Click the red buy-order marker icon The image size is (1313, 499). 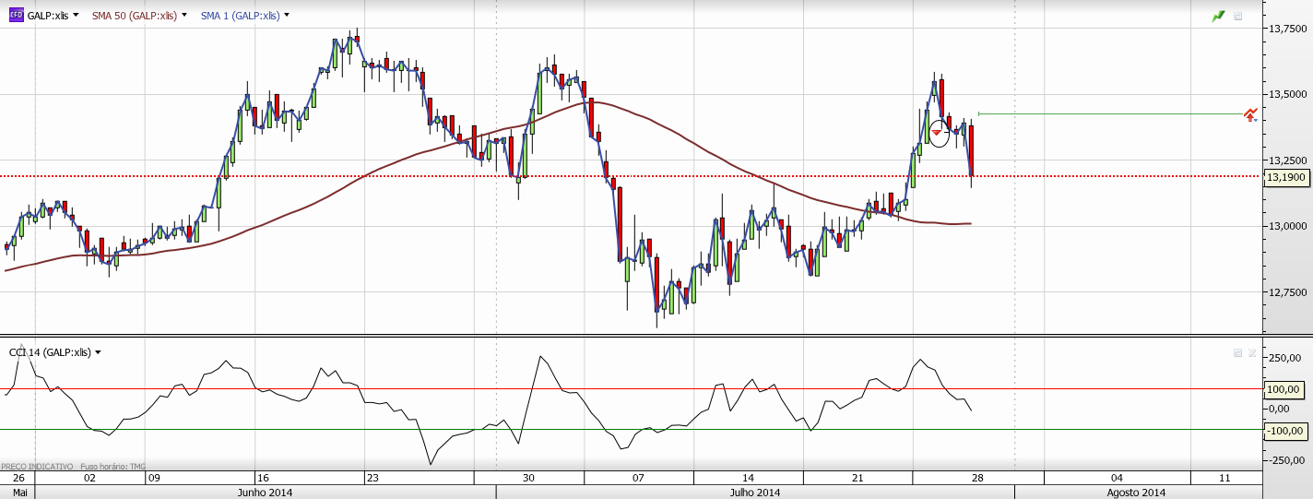[x=1250, y=115]
